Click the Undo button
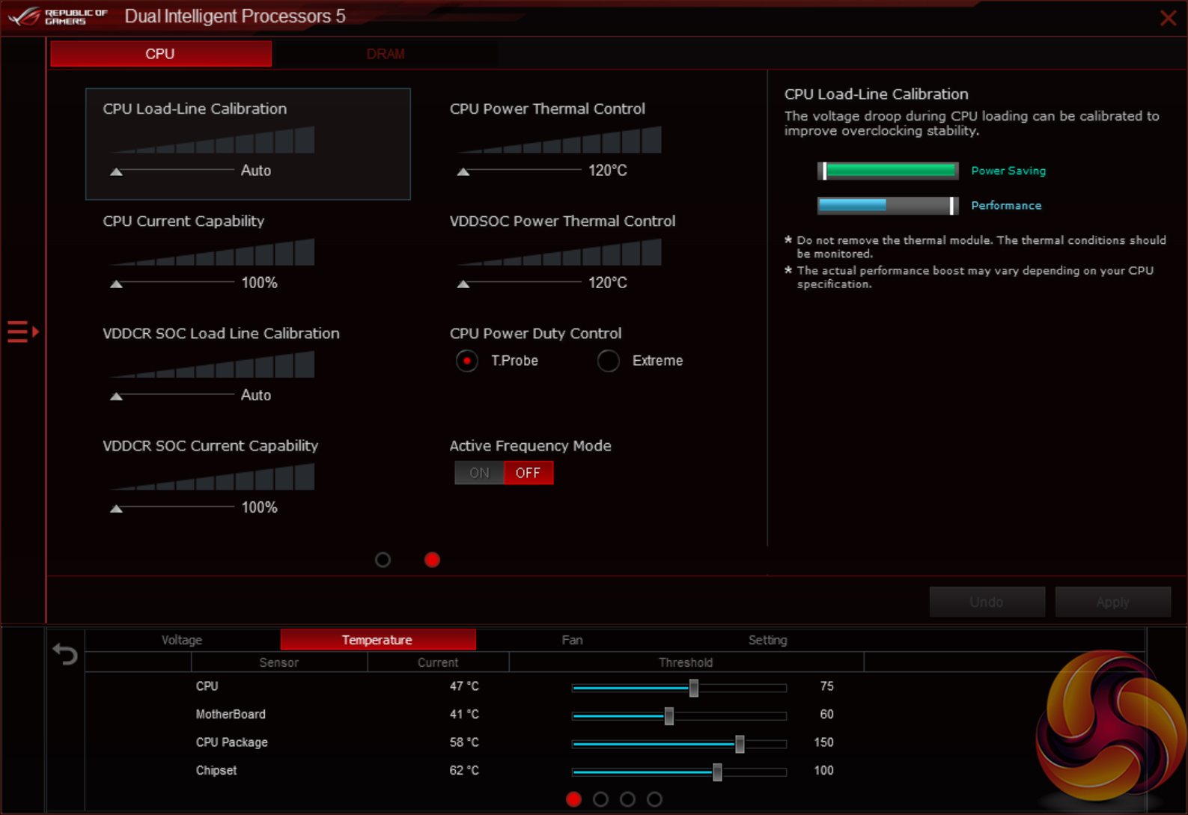 tap(987, 602)
